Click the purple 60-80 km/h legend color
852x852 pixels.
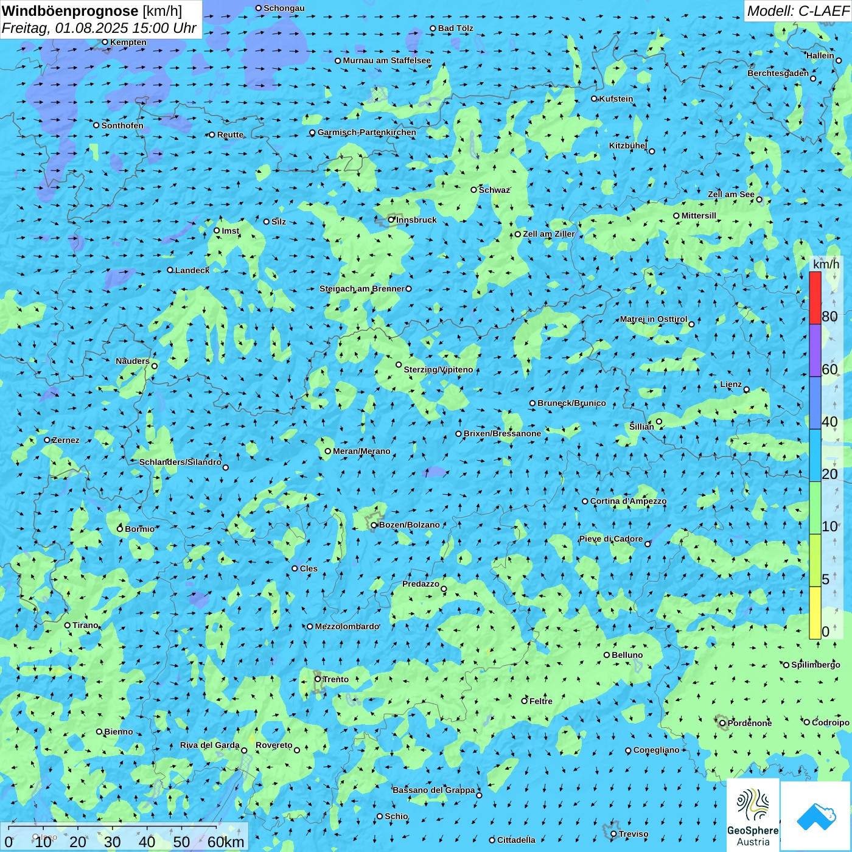[x=815, y=350]
